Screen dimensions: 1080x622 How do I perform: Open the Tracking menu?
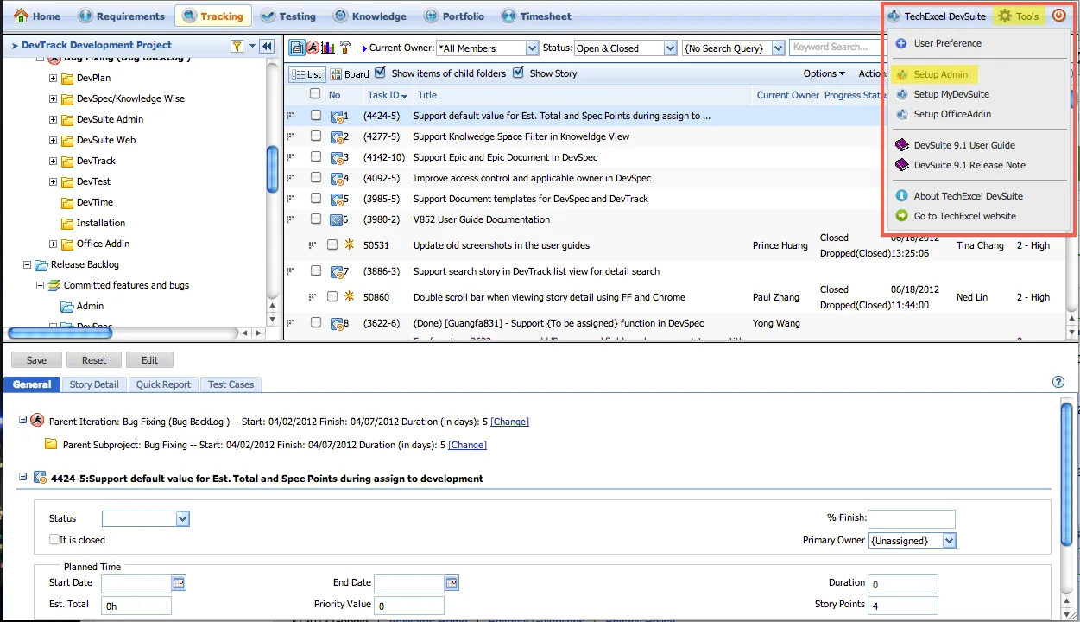(212, 16)
